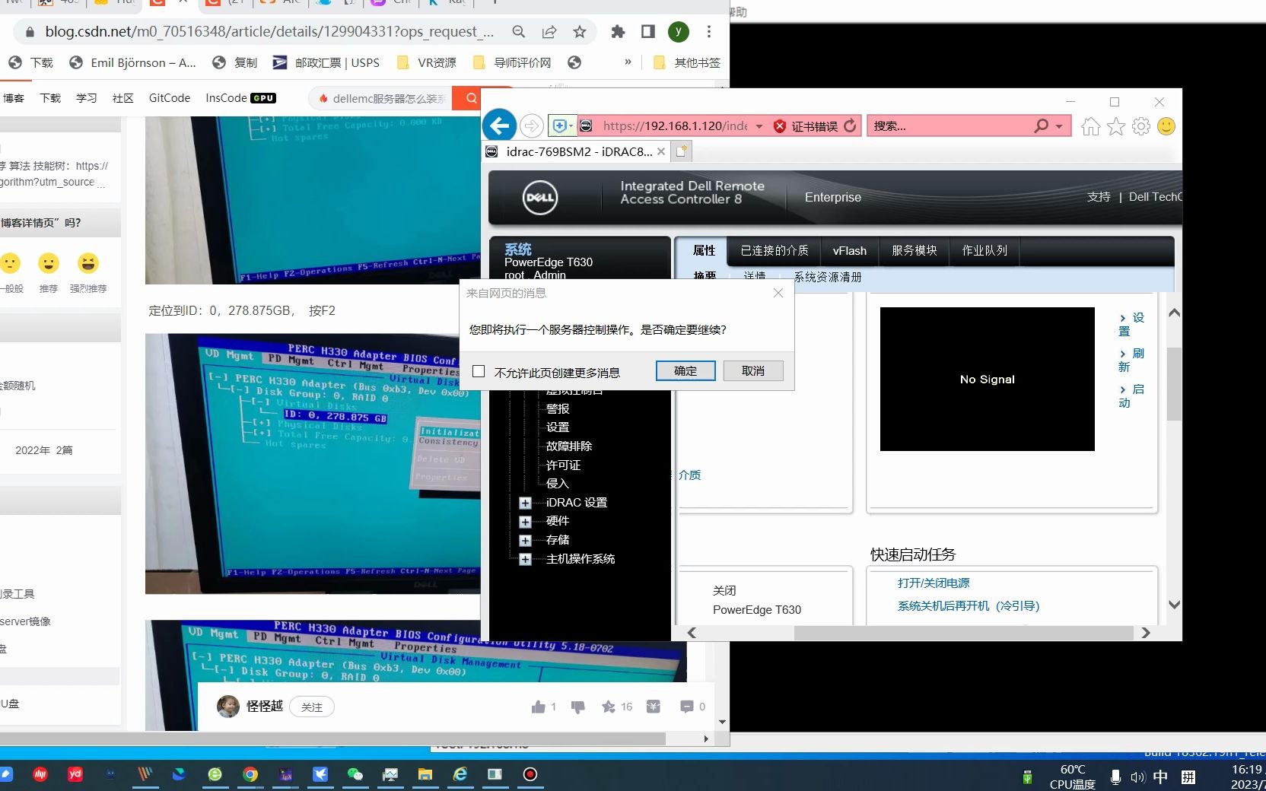Switch to vFlash tab in iDRAC
This screenshot has width=1266, height=791.
(850, 250)
